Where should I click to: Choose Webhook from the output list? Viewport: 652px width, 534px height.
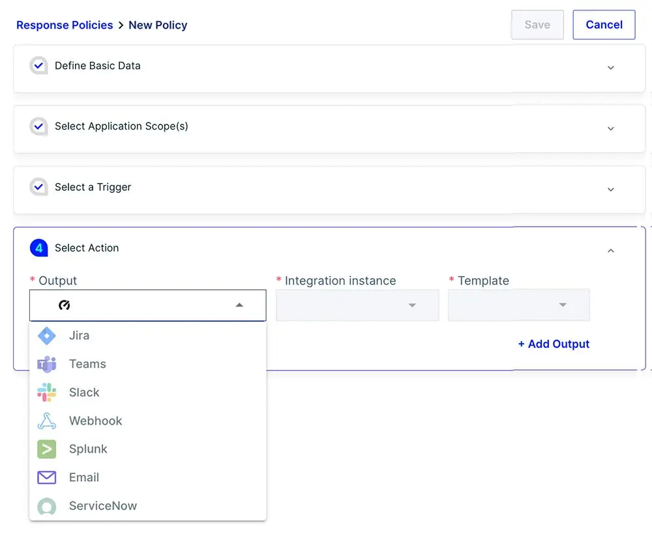(147, 421)
